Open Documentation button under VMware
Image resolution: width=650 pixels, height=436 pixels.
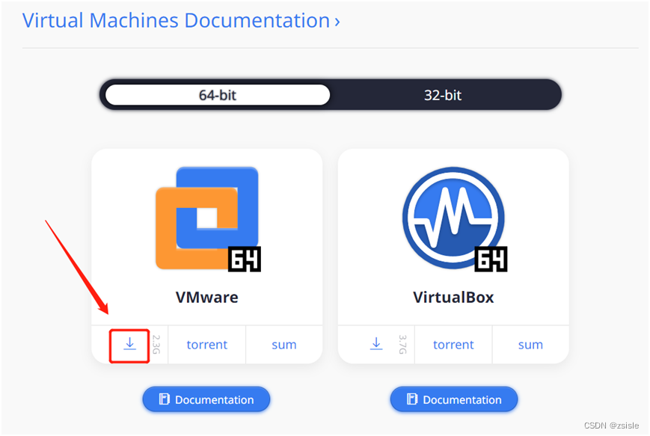click(206, 399)
